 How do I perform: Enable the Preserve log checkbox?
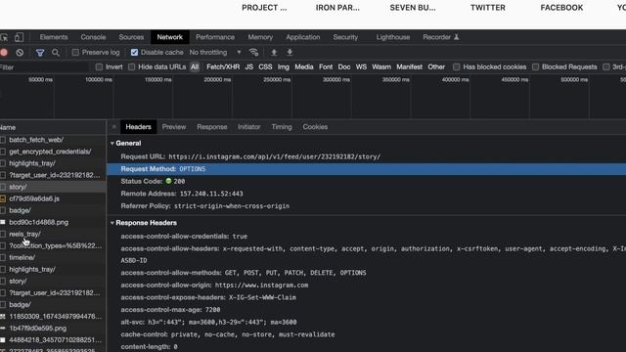click(75, 52)
